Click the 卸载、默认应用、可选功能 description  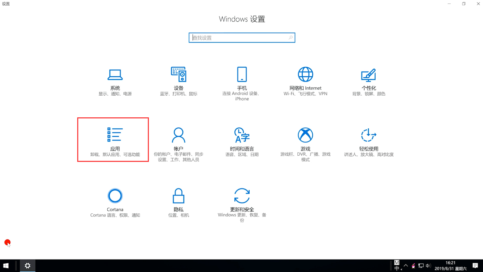tap(115, 155)
